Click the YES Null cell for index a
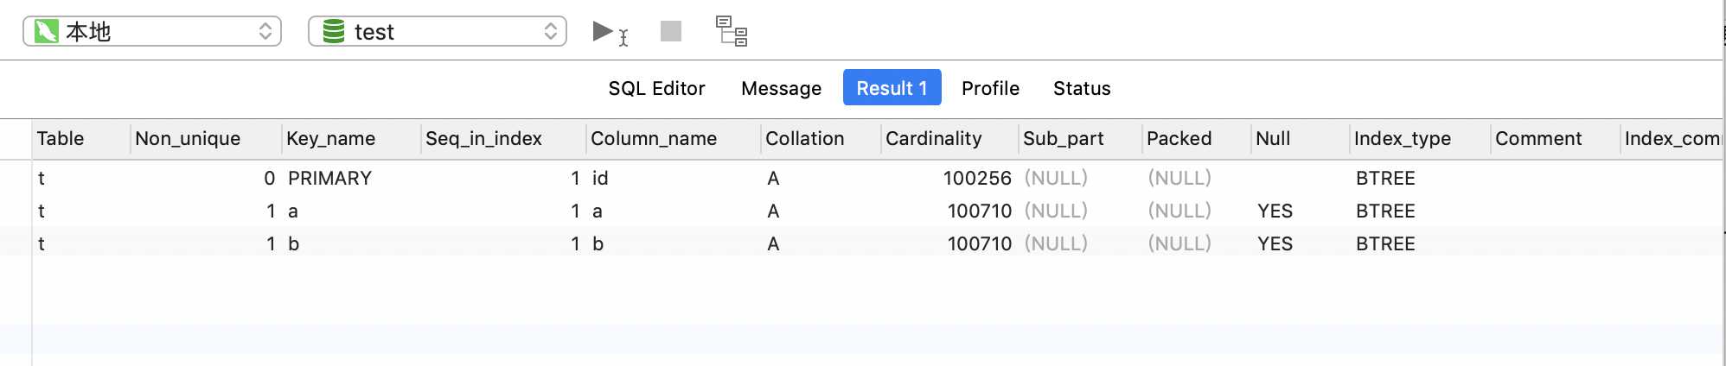The height and width of the screenshot is (366, 1726). 1275,211
